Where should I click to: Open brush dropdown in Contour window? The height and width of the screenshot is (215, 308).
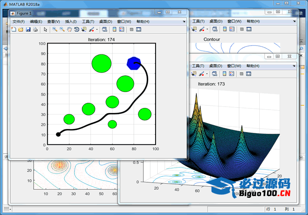point(207,29)
